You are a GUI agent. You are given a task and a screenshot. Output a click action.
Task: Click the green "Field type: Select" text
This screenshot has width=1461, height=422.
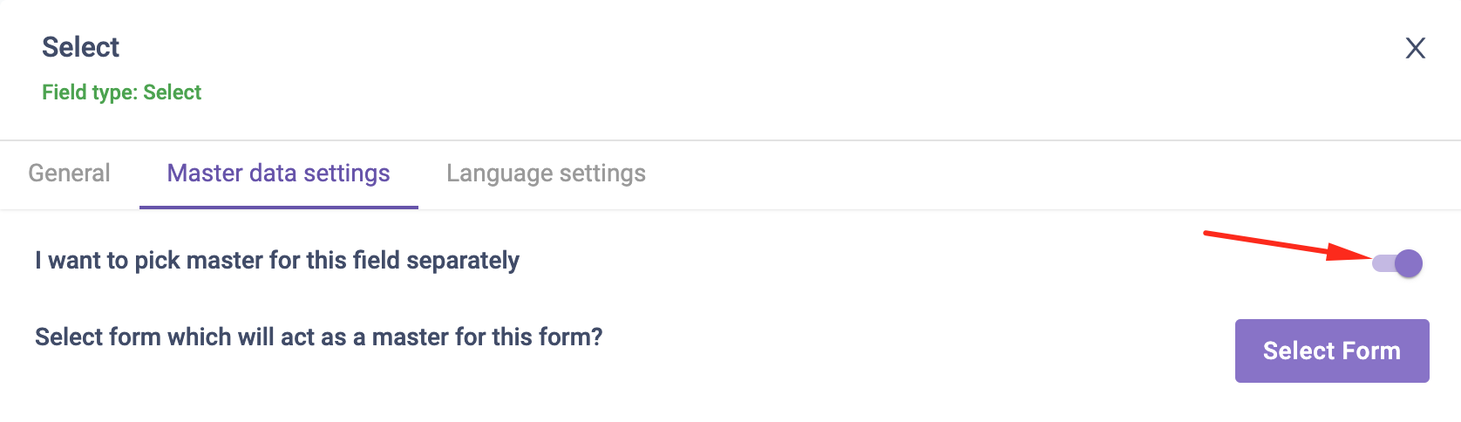(x=121, y=92)
